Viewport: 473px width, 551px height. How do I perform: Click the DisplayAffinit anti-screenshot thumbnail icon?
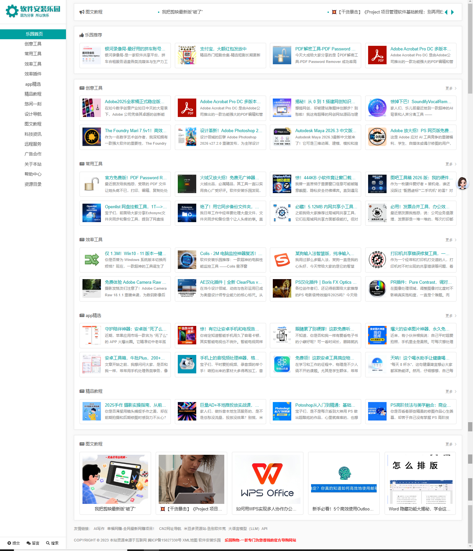pyautogui.click(x=282, y=184)
